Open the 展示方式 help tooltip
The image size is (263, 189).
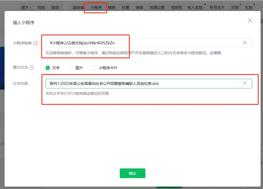31,68
